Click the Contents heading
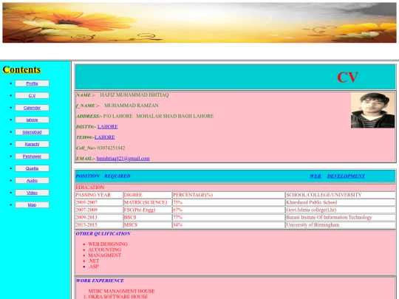This screenshot has height=299, width=399. [21, 69]
